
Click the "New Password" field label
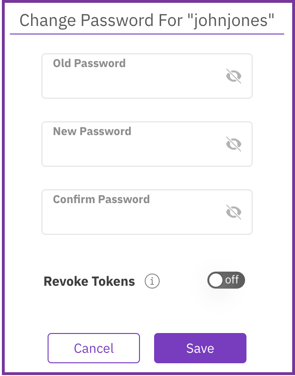(92, 131)
